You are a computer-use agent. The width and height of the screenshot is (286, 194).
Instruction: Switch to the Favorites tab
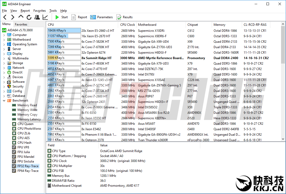coord(21,24)
